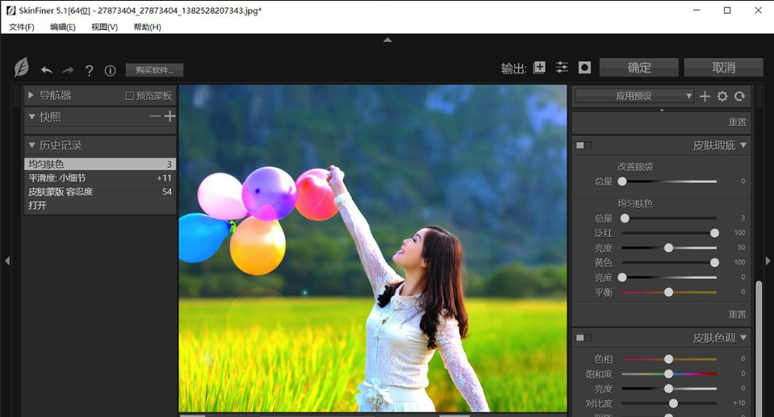The height and width of the screenshot is (417, 774).
Task: Minimize the SkinFiner window
Action: point(697,10)
